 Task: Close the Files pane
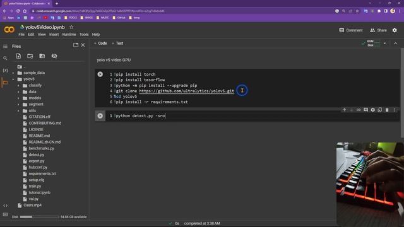[83, 45]
